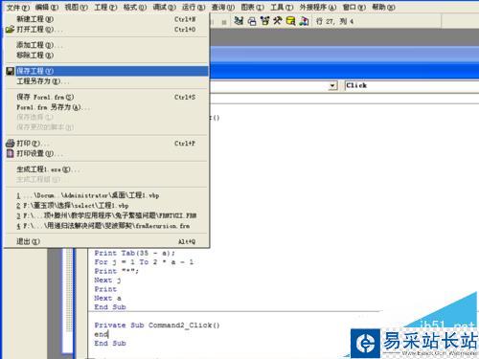Open the Properties Window toolbar icon

point(252,21)
